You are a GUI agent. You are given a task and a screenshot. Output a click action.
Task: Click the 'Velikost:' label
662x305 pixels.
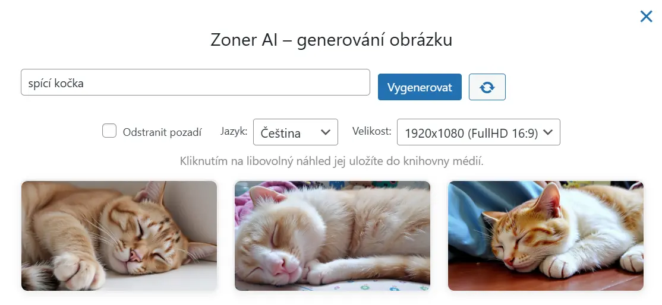point(372,131)
